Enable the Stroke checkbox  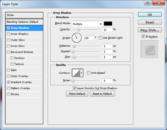click(8, 94)
